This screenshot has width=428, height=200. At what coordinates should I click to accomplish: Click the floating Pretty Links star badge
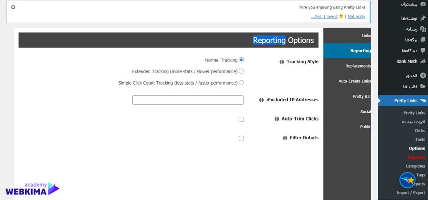pyautogui.click(x=407, y=180)
